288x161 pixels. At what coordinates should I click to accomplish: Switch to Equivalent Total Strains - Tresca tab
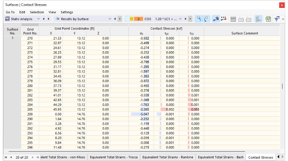114,157
